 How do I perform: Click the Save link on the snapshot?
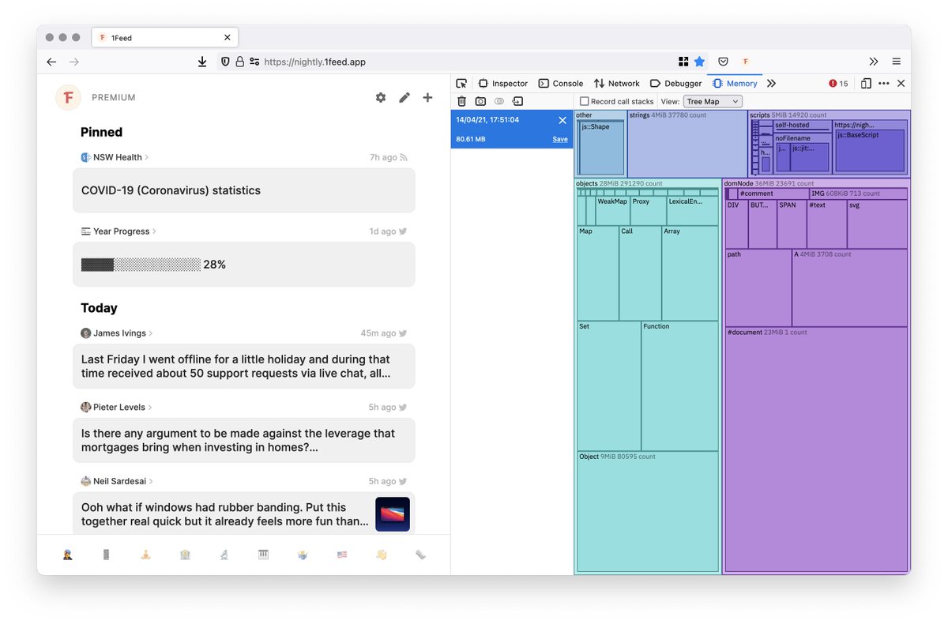(560, 139)
